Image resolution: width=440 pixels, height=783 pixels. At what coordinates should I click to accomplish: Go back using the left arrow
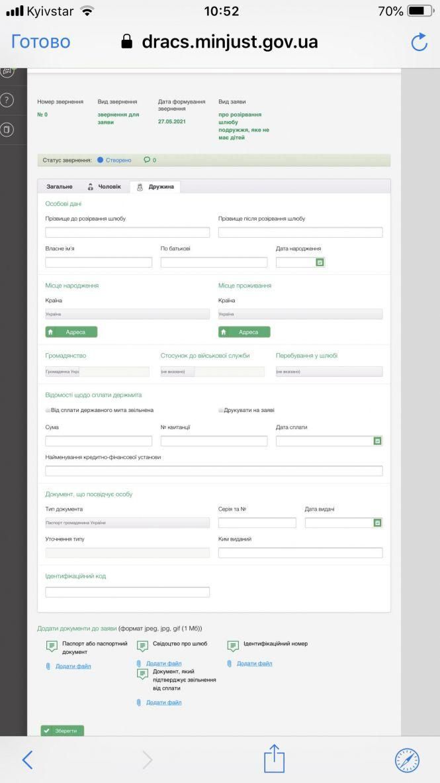tap(27, 759)
